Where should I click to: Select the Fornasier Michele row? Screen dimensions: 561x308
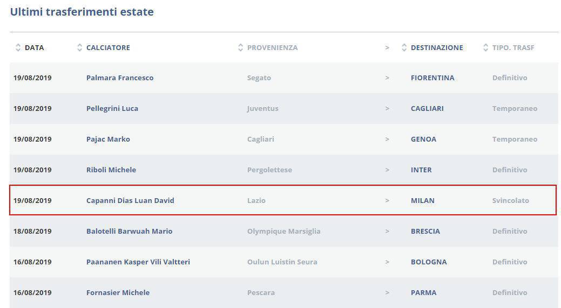click(118, 292)
